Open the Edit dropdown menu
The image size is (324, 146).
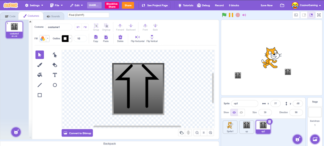[77, 5]
